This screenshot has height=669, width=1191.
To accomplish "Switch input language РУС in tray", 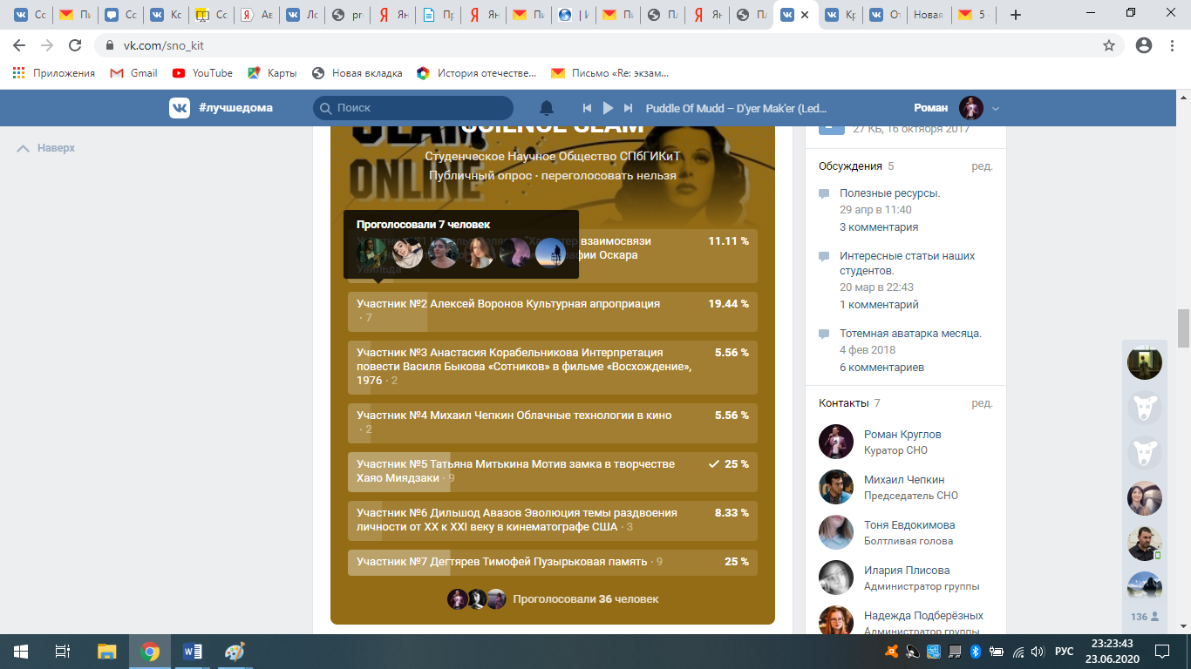I will point(1065,652).
